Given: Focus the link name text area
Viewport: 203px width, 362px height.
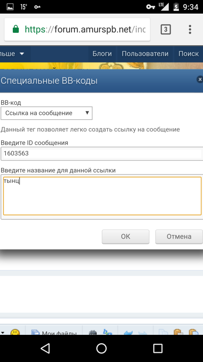Looking at the screenshot, I should click(x=102, y=196).
